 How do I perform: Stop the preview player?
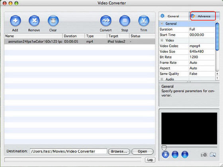[185, 155]
